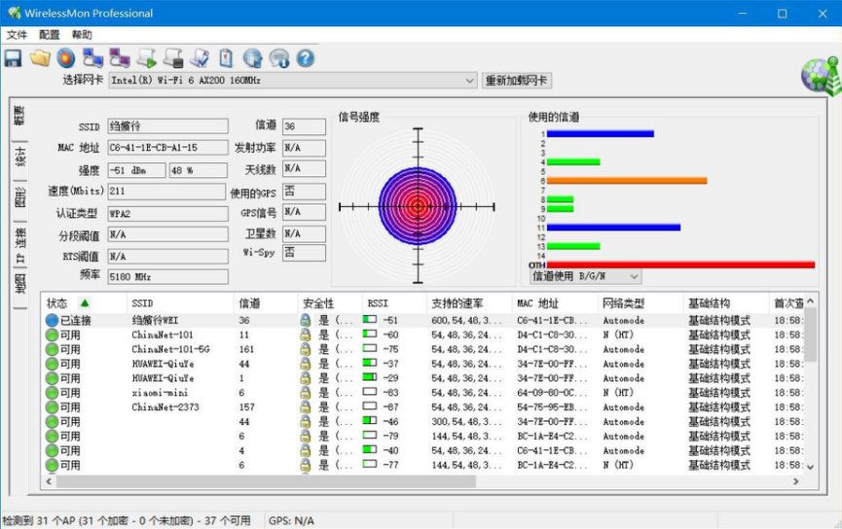The image size is (842, 529).
Task: Click the green status icon of xiaomi-mini
Action: tap(52, 393)
